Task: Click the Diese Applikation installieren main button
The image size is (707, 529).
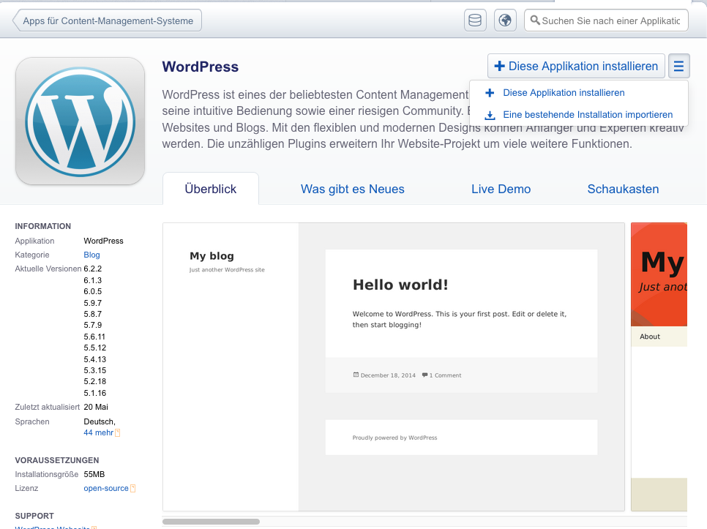Action: (576, 67)
